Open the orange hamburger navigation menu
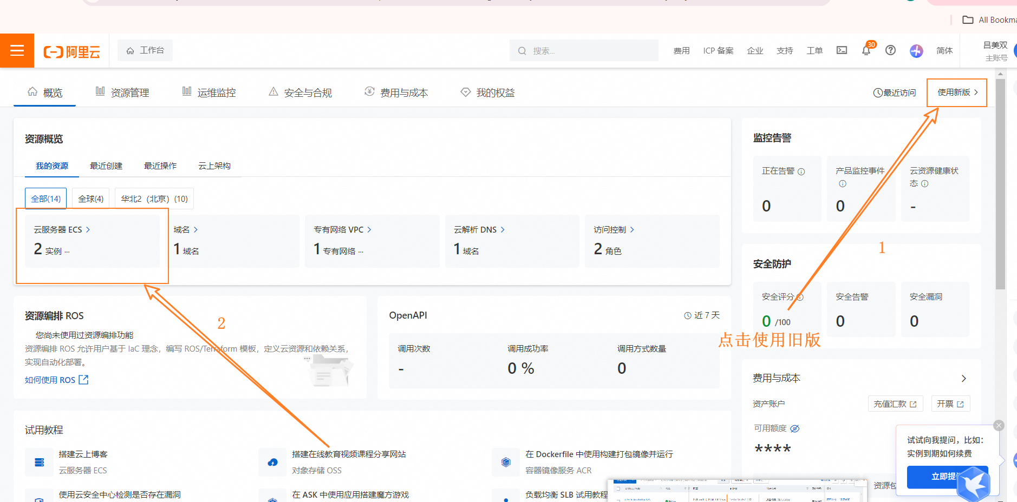Screen dimensions: 1017x502 coord(17,50)
